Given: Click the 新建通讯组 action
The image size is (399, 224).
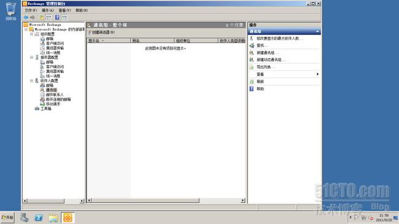Looking at the screenshot, I should coord(267,53).
